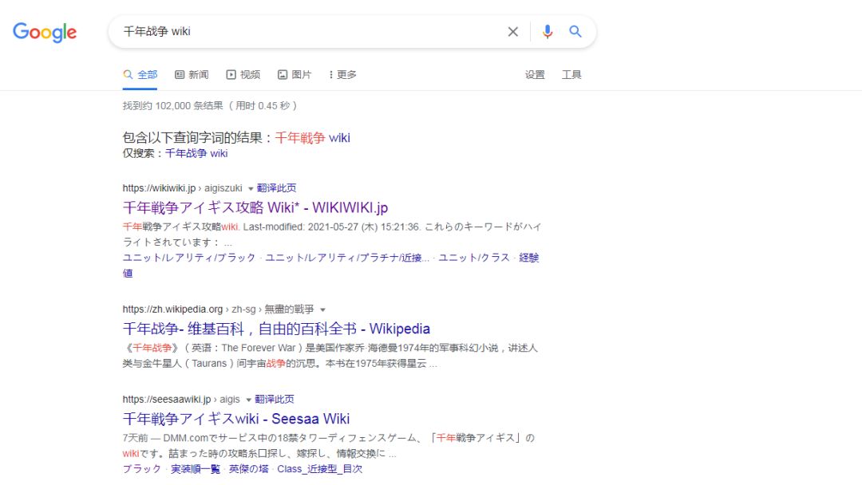
Task: Open 千年战争- 维基百科 Wikipedia result
Action: (276, 329)
